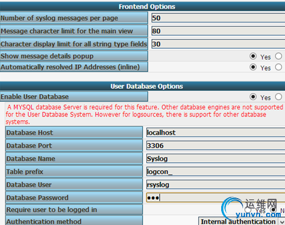Click the 'Database User' label

coord(29,185)
